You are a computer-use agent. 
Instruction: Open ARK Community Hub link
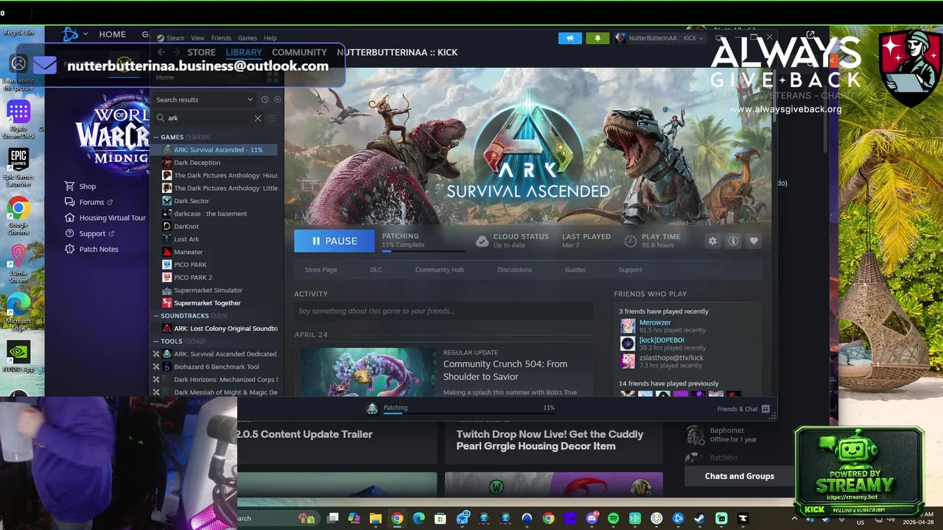coord(439,269)
